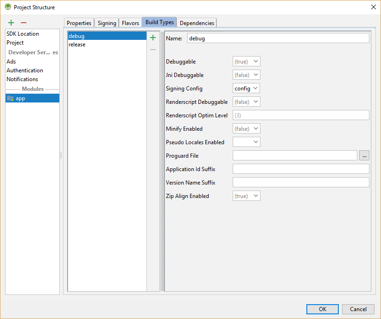This screenshot has width=381, height=319.
Task: Click the Android Studio logo in the title bar
Action: 7,7
